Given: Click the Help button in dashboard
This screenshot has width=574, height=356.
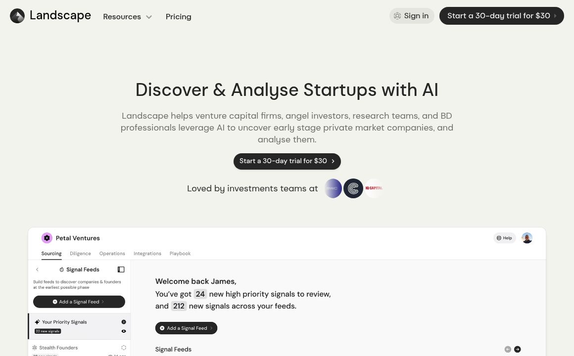Looking at the screenshot, I should [x=504, y=238].
